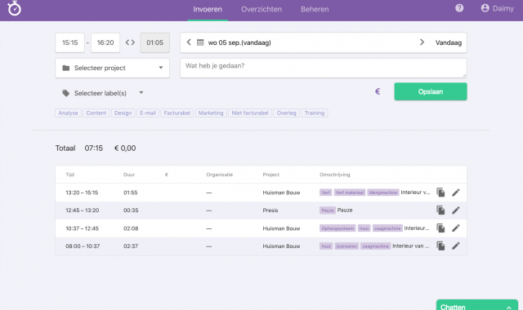
Task: Select the Facturabel label tag
Action: click(177, 113)
